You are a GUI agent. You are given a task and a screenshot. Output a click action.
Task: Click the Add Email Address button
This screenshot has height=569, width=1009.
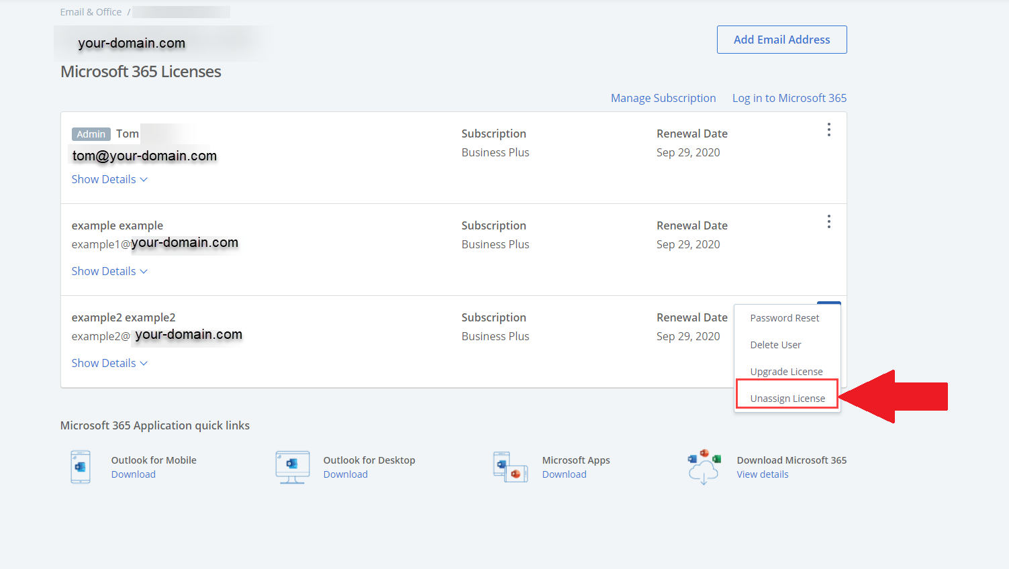tap(781, 40)
